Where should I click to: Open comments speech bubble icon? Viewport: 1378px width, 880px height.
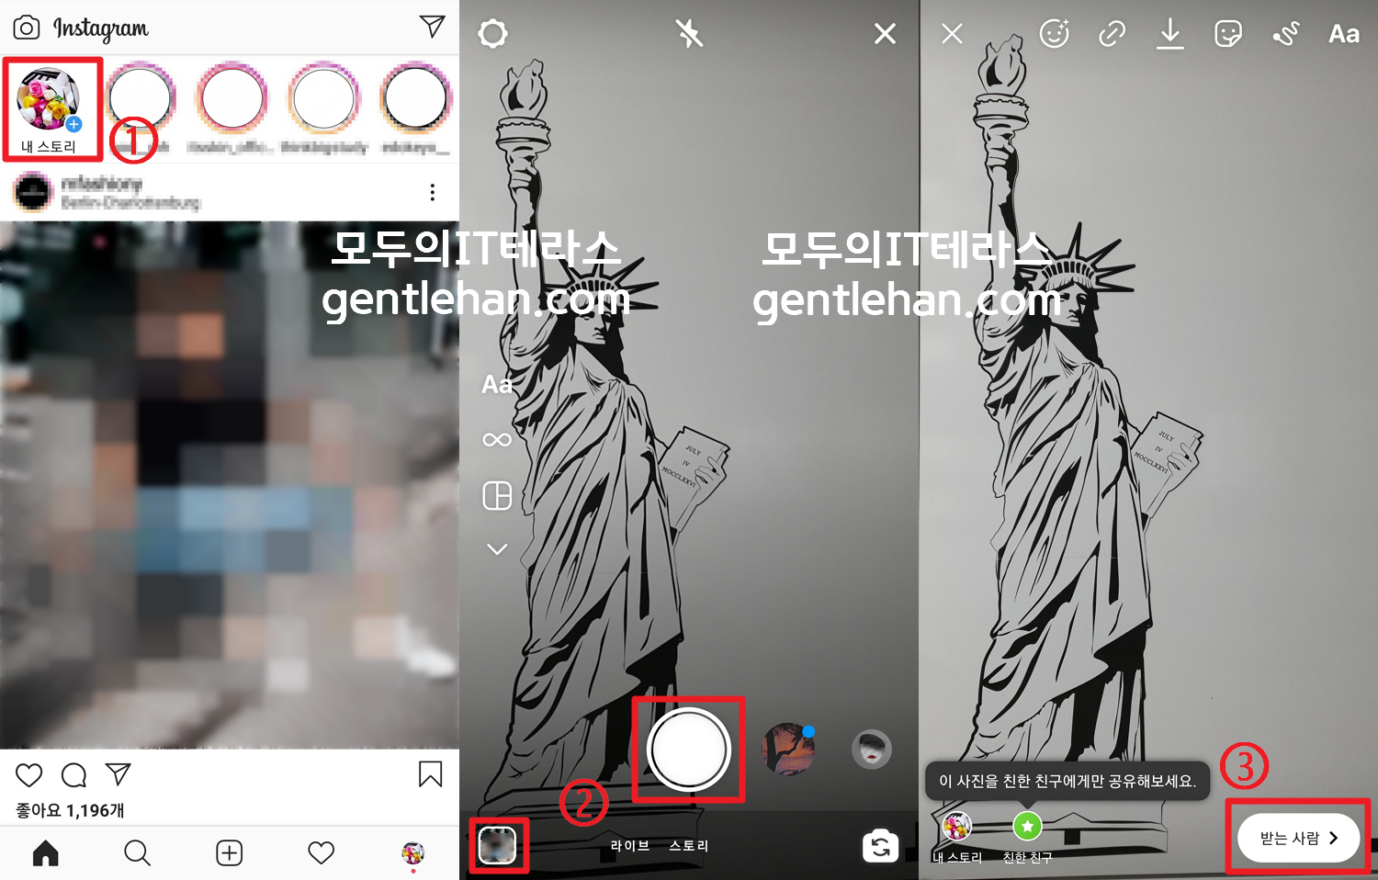tap(73, 775)
